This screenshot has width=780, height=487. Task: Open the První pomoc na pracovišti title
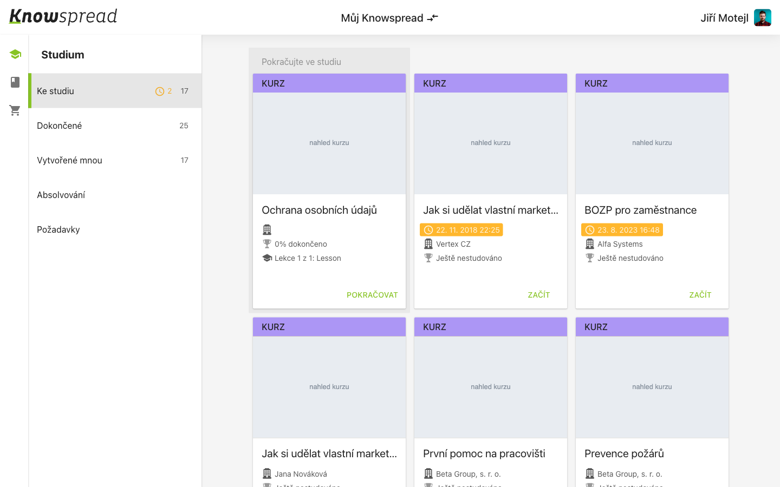tap(484, 453)
